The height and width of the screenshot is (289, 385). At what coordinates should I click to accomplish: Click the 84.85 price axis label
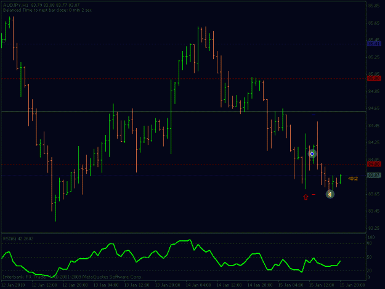click(374, 91)
